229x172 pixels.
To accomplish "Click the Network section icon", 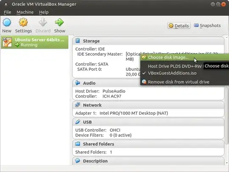I will pos(78,105).
